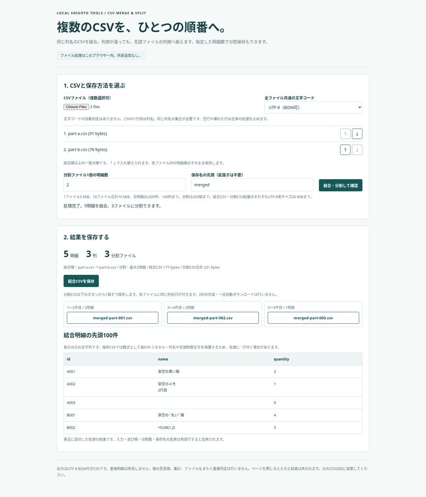Click the id column header

click(x=68, y=359)
